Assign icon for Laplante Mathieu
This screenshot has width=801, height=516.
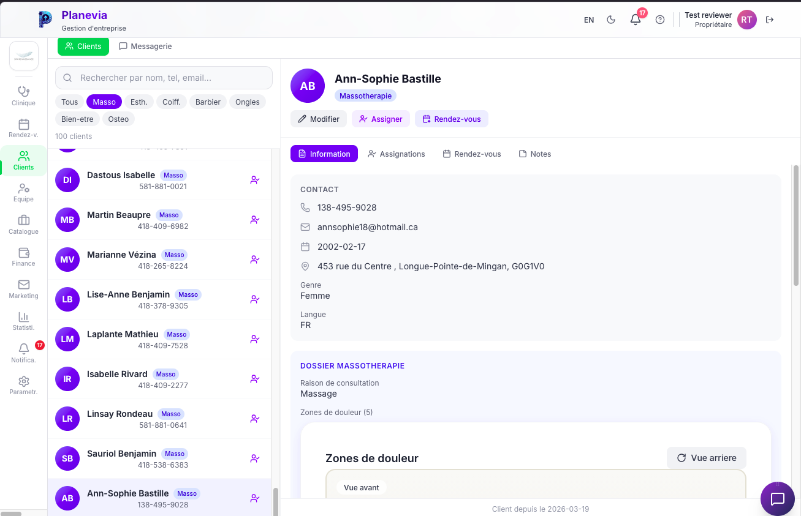click(x=255, y=339)
